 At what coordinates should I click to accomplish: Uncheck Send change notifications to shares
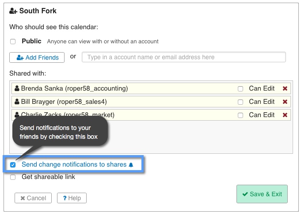click(13, 165)
